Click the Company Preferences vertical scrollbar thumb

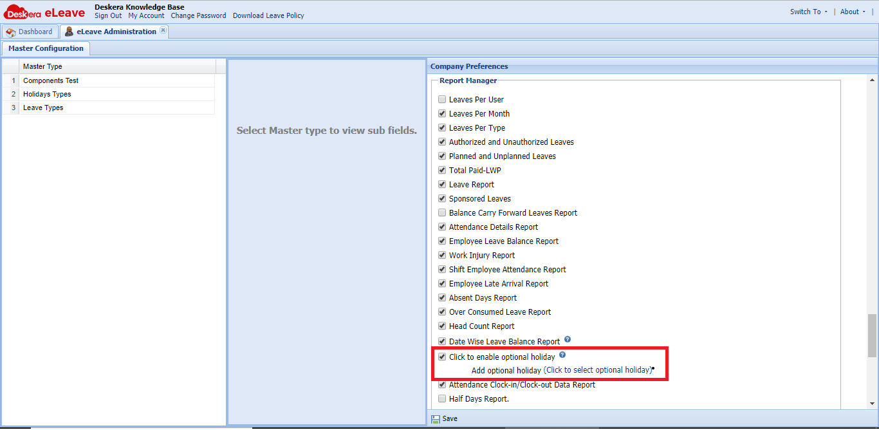pyautogui.click(x=872, y=335)
